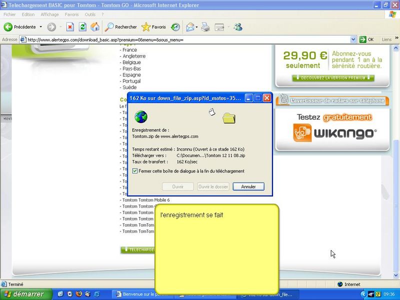Open the History clock icon
This screenshot has height=300, width=400.
click(175, 27)
